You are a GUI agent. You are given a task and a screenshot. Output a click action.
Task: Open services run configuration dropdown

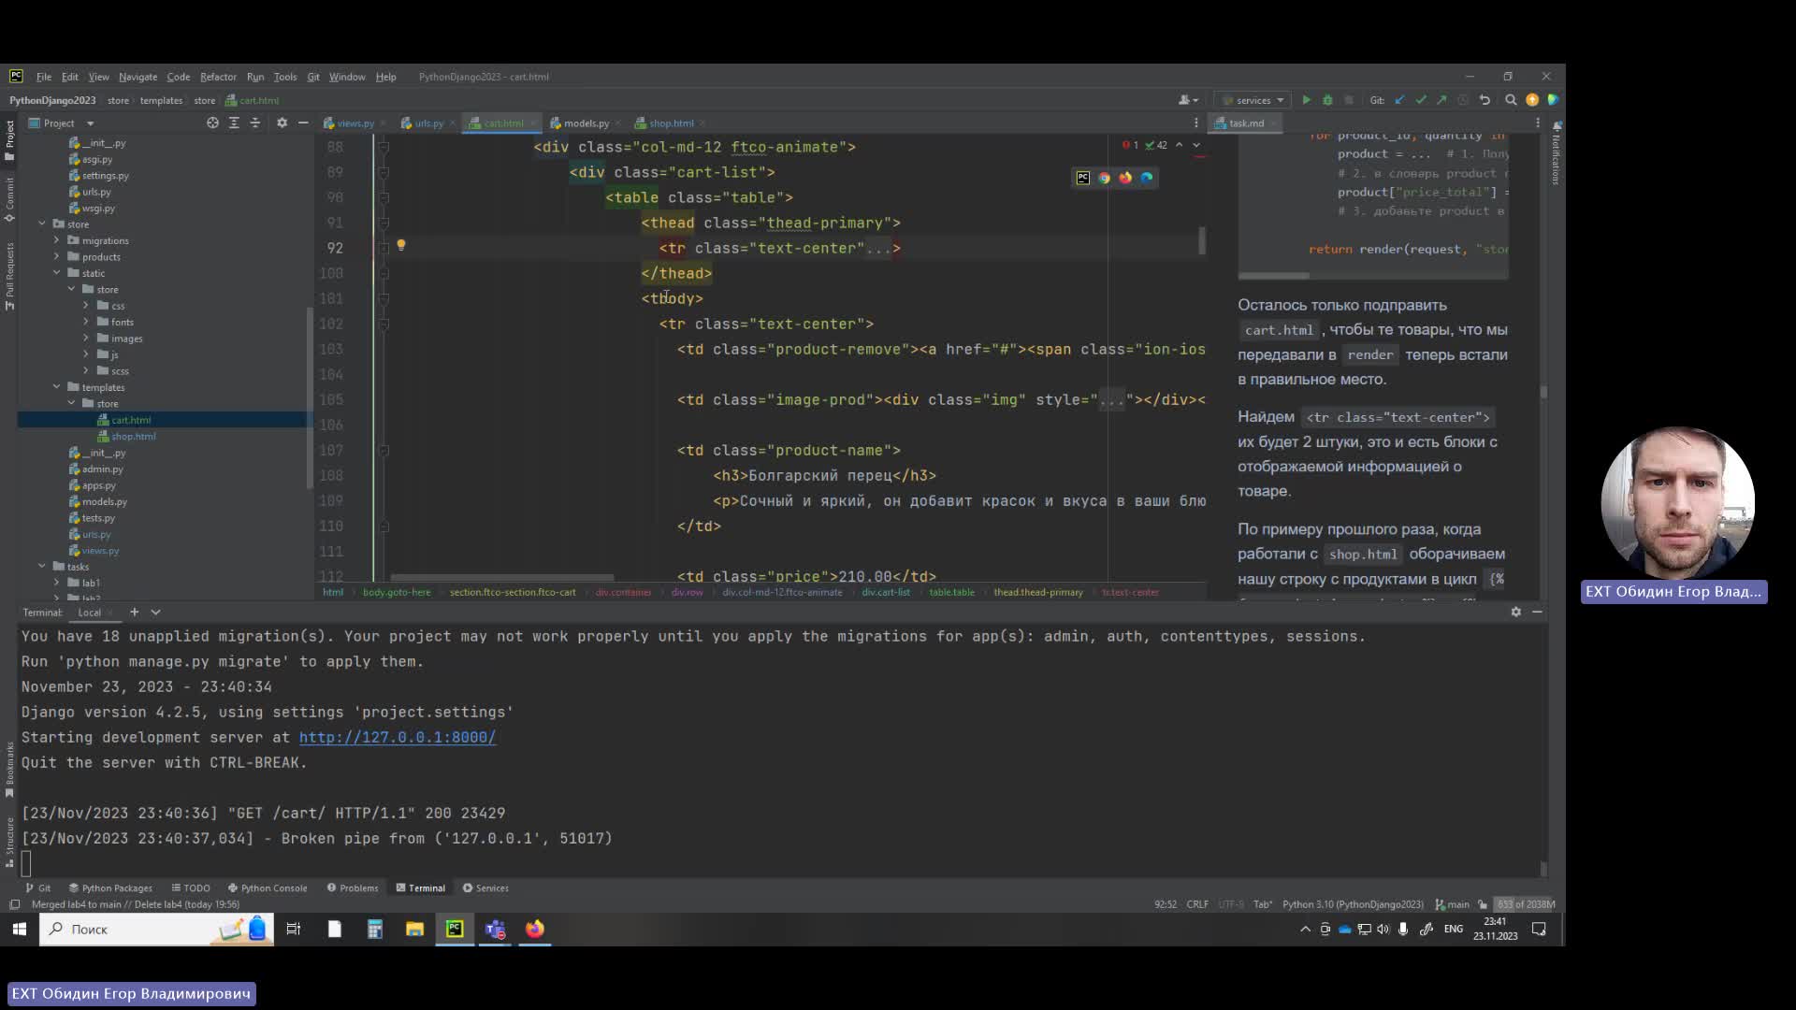coord(1253,100)
